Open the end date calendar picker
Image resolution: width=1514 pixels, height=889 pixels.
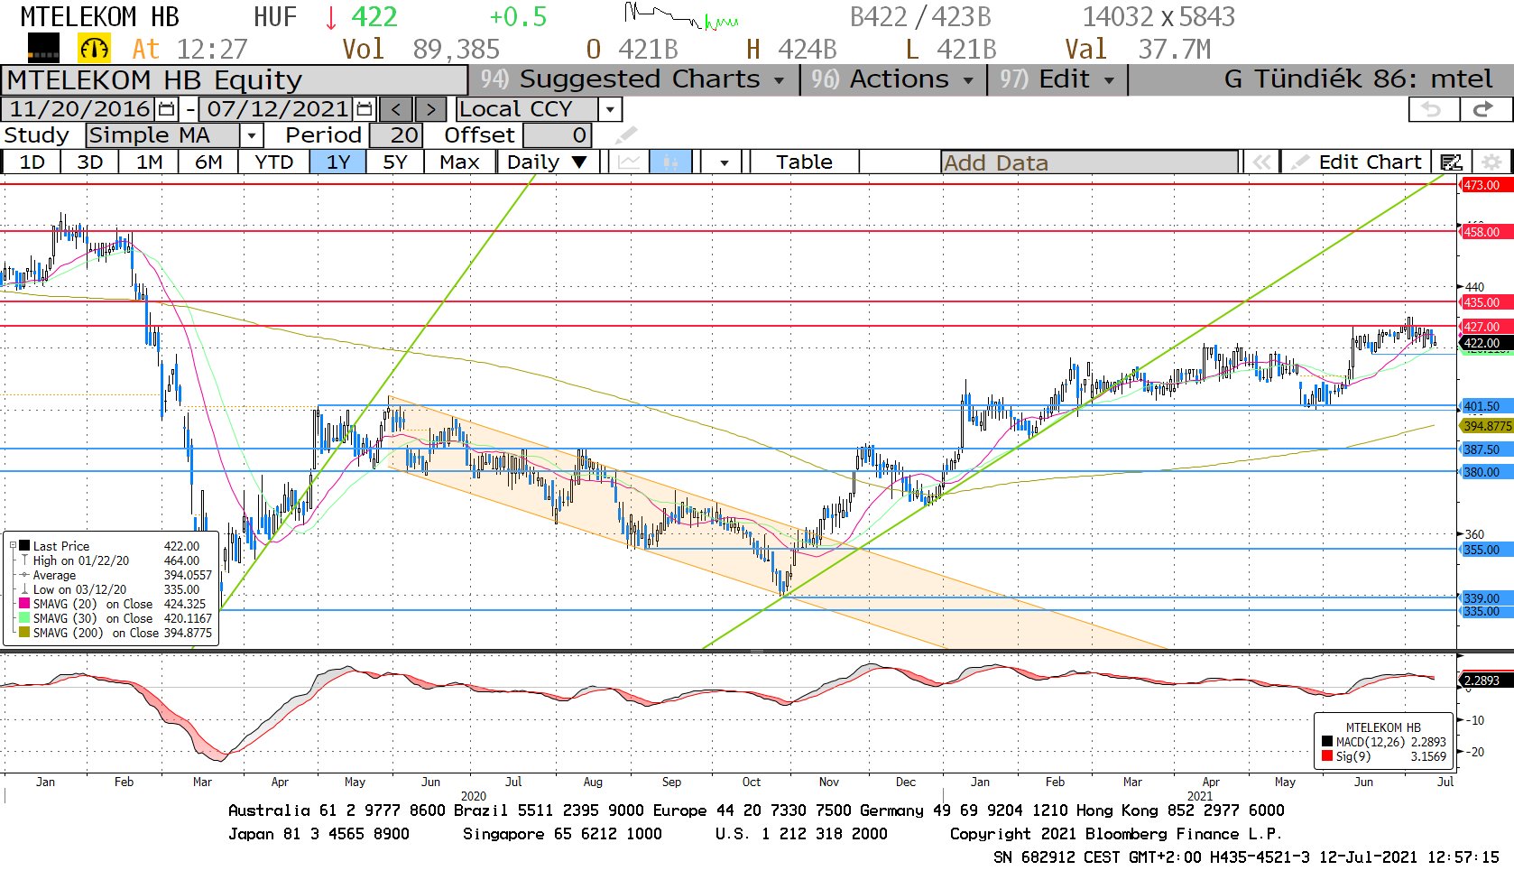click(365, 109)
